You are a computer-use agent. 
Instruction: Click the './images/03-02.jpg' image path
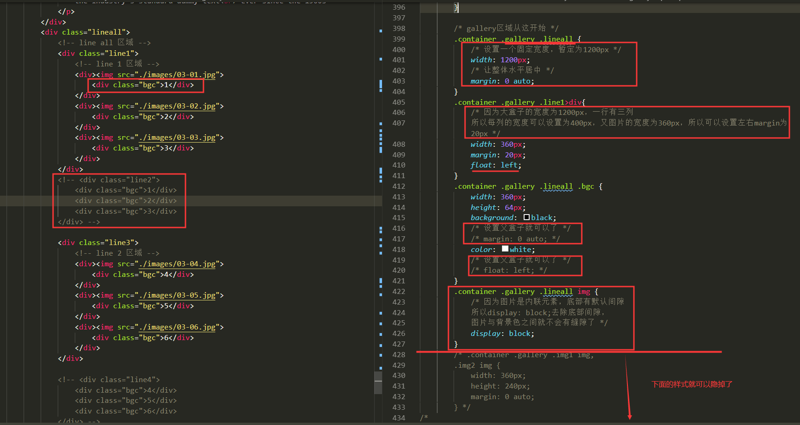tap(177, 106)
